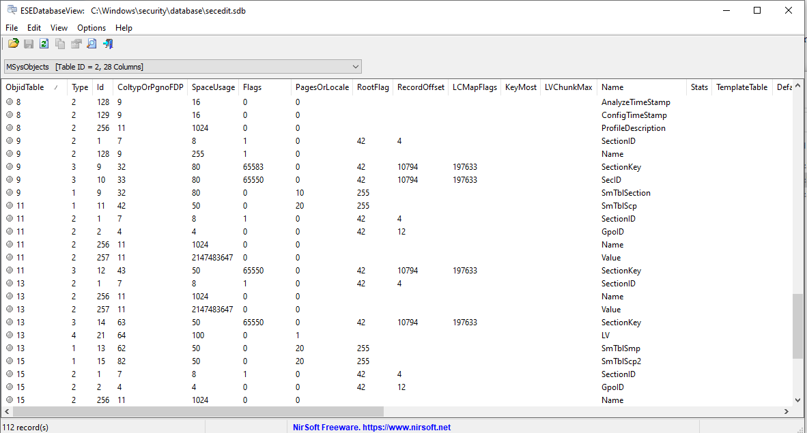Click RootFlag '255' in the SmTblSection row
Image resolution: width=807 pixels, height=433 pixels.
point(363,193)
